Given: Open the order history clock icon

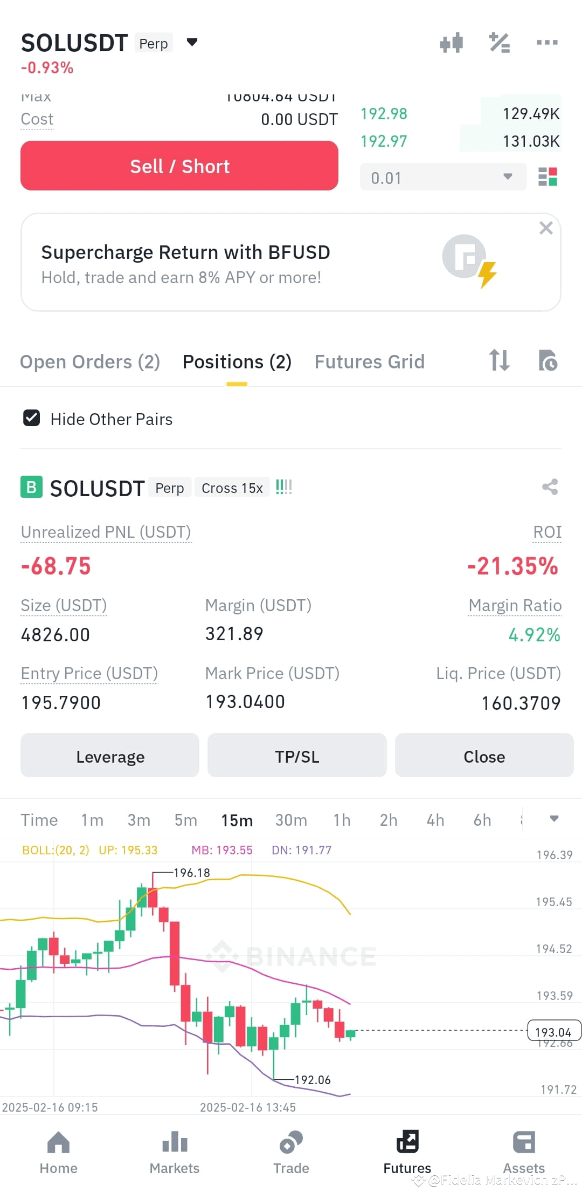Looking at the screenshot, I should 548,360.
